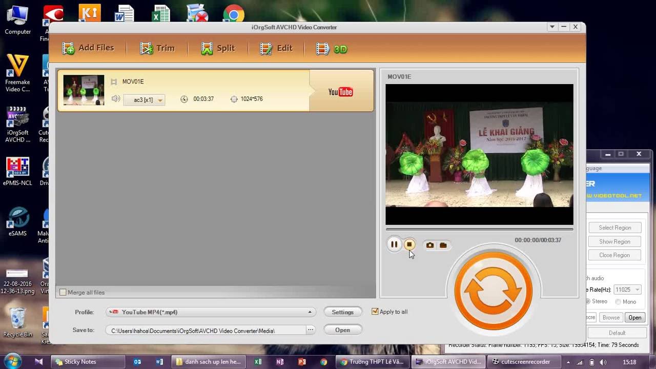This screenshot has height=369, width=656.
Task: Open the Recycle Bin
Action: (x=17, y=322)
